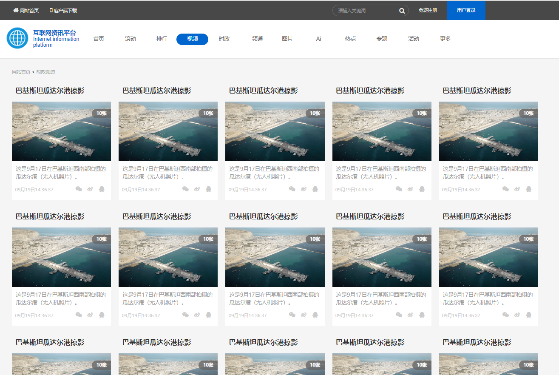Click 时政频道 in the breadcrumb

pos(46,72)
